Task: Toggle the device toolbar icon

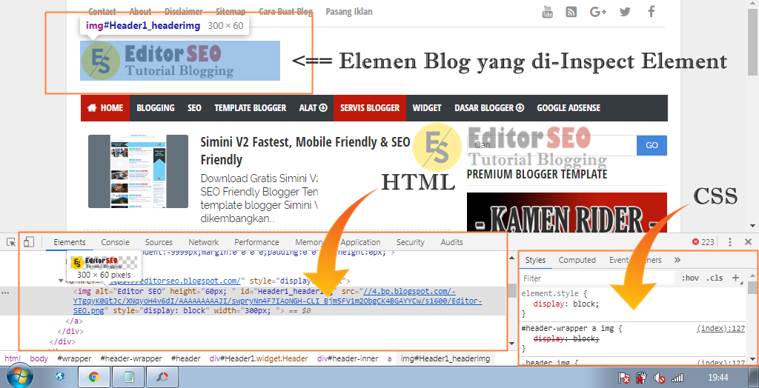Action: click(29, 242)
